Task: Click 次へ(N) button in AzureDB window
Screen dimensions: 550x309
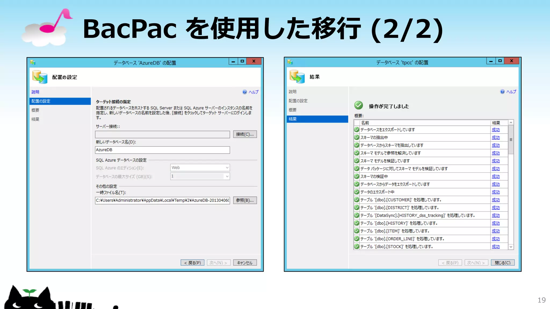Action: coord(219,263)
